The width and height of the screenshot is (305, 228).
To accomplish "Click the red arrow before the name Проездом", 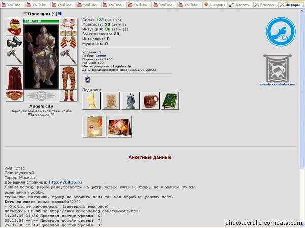I will pyautogui.click(x=24, y=13).
